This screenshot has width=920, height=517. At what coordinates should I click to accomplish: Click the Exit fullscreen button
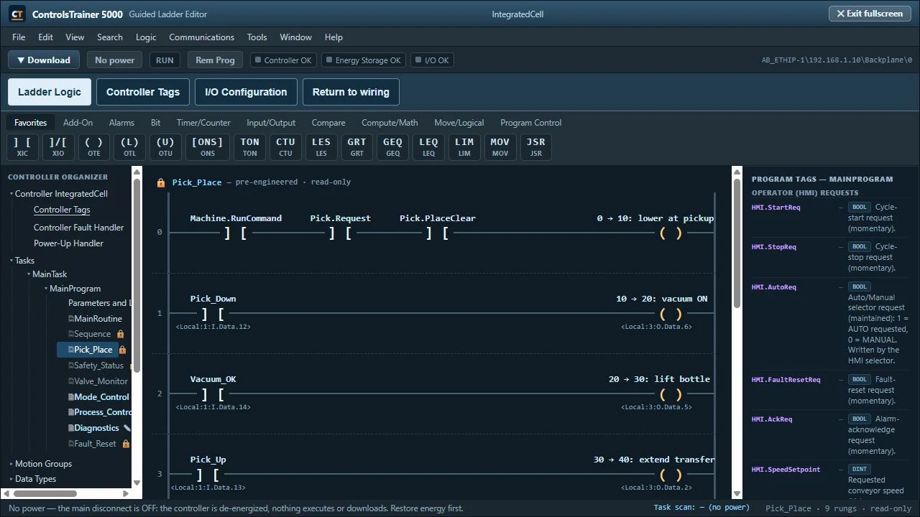pos(870,14)
